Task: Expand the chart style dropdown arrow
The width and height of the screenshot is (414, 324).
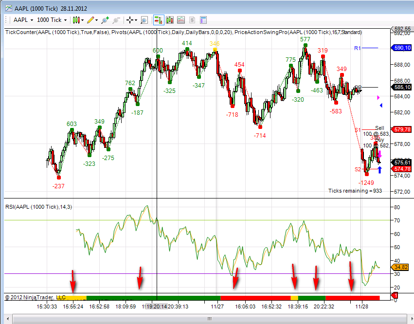Action: 83,20
